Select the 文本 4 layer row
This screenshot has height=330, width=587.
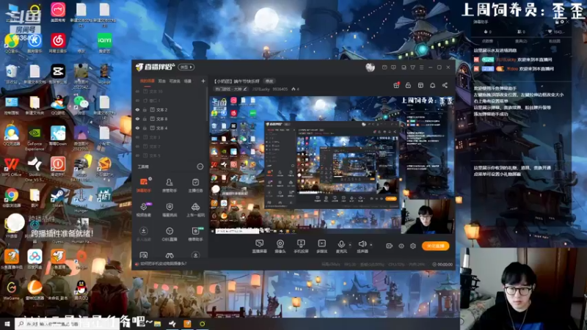tap(170, 128)
